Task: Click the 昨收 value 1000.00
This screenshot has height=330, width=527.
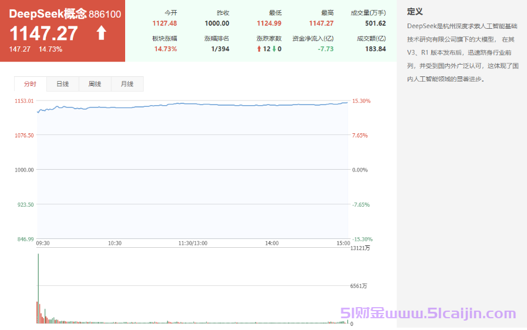Action: pyautogui.click(x=217, y=23)
